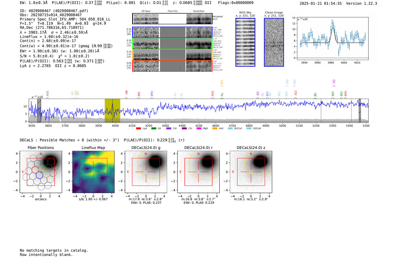Click the Cont(n) = 2.60(±0.09)e-17 line
This screenshot has height=270, width=397.
point(48,41)
